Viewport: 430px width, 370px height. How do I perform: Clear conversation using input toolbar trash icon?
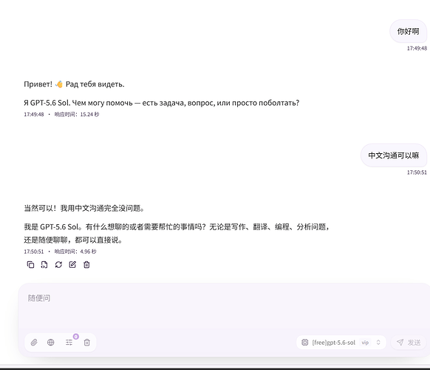[87, 343]
